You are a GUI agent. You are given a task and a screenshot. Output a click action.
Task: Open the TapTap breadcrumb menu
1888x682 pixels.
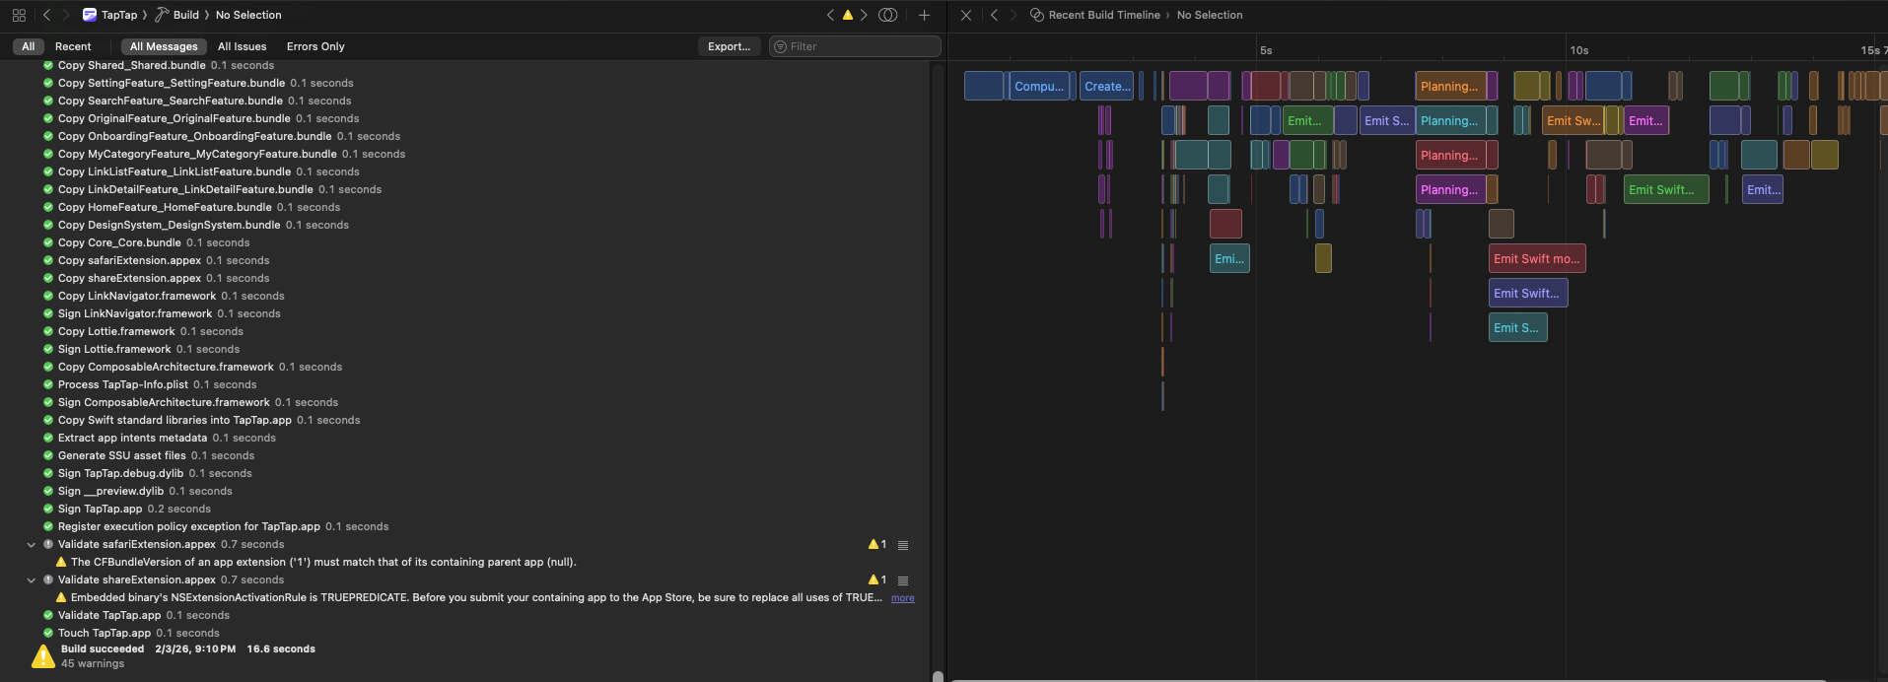(119, 15)
